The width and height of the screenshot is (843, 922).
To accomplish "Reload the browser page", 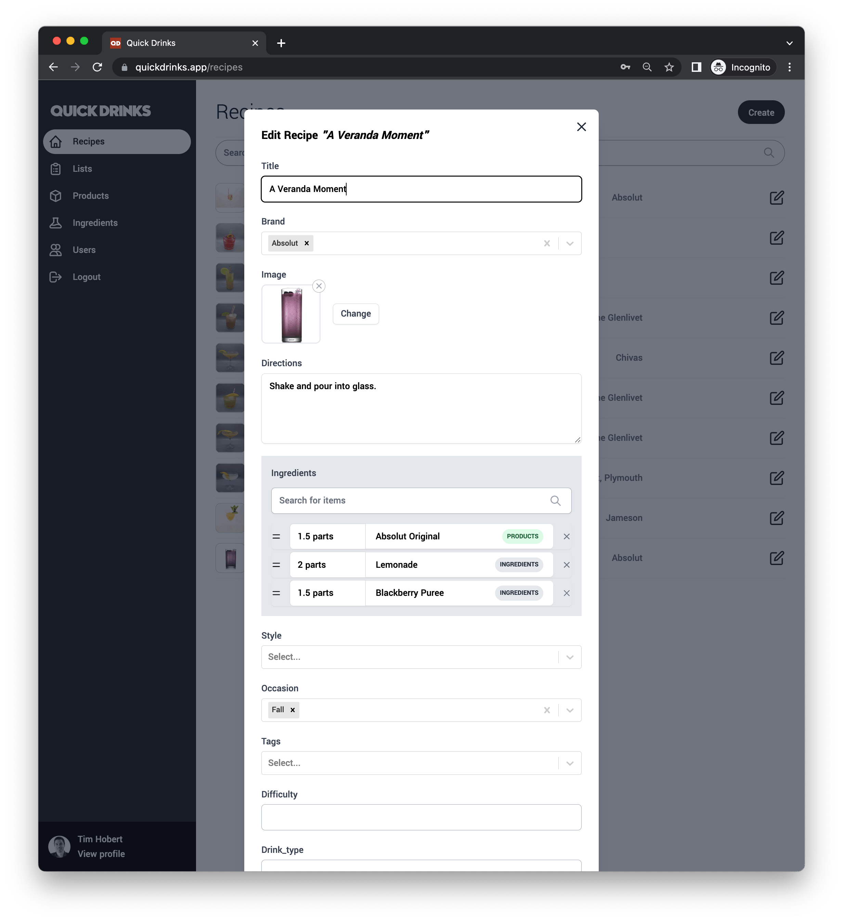I will tap(98, 67).
